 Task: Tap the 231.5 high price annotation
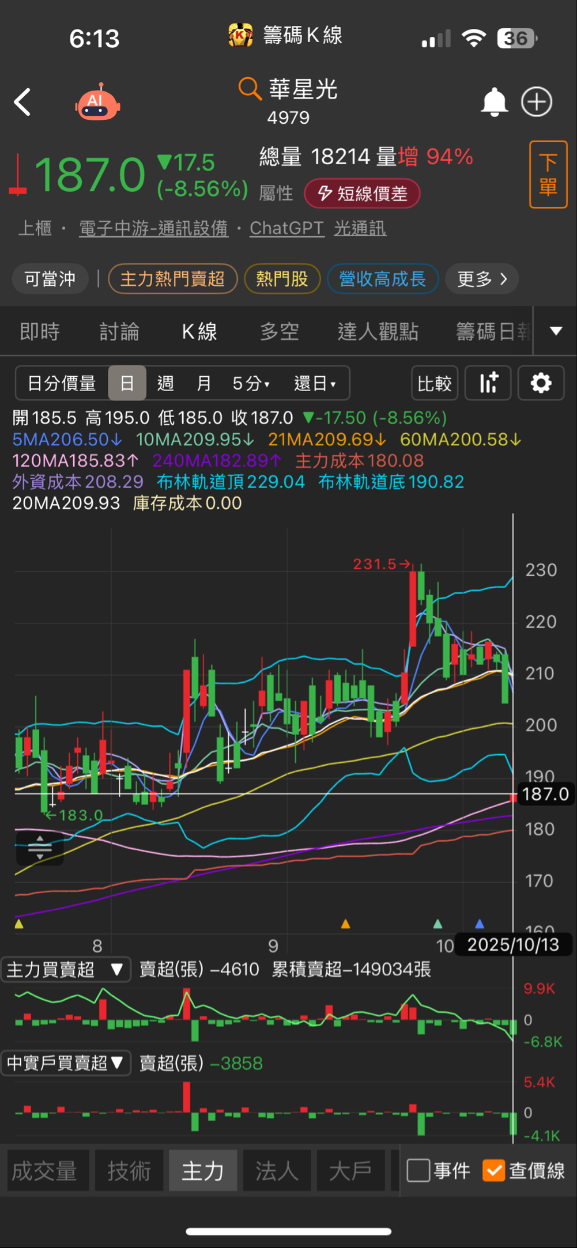click(x=382, y=564)
